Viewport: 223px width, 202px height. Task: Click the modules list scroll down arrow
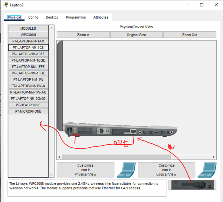click(x=51, y=175)
